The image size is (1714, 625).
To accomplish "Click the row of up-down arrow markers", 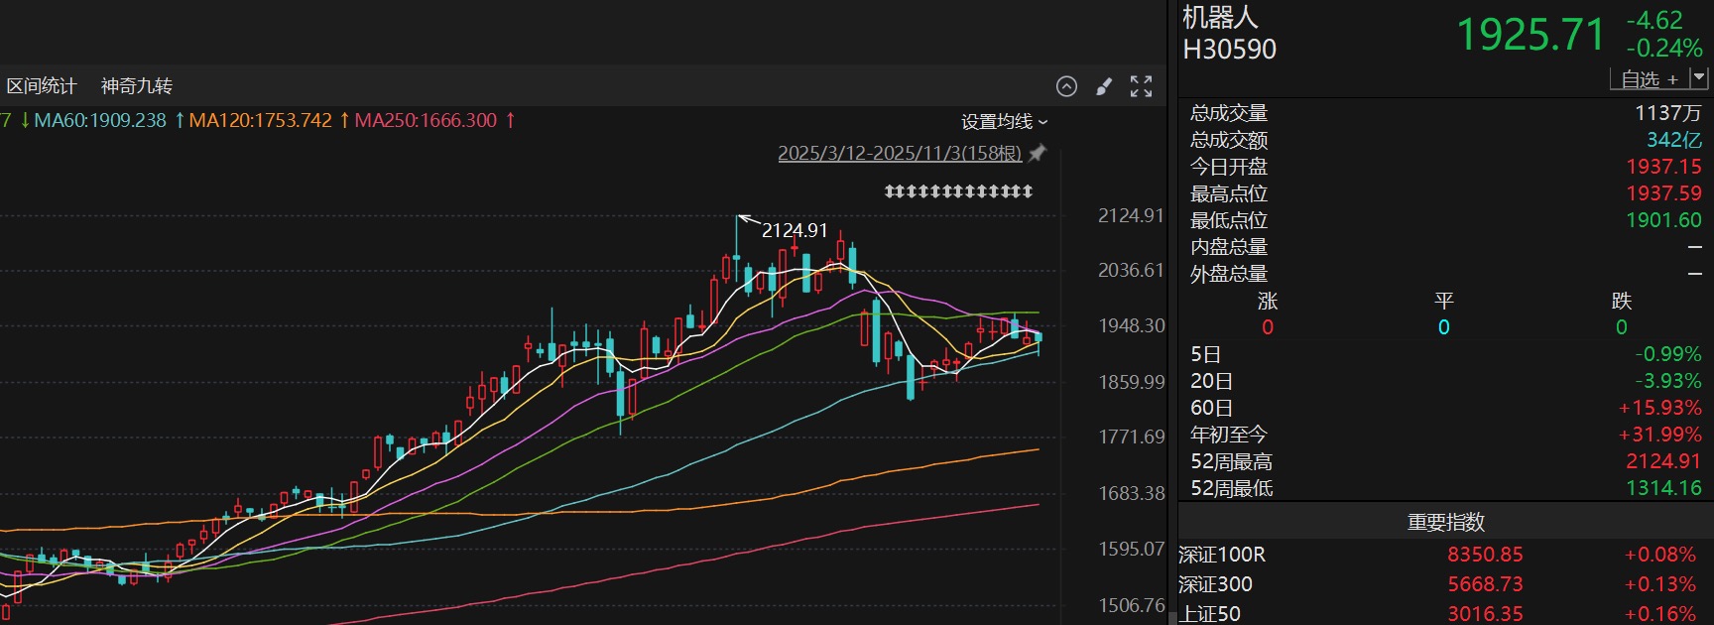I will [x=958, y=190].
